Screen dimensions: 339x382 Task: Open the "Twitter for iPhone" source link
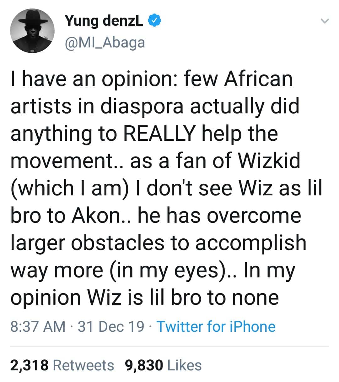coord(216,326)
